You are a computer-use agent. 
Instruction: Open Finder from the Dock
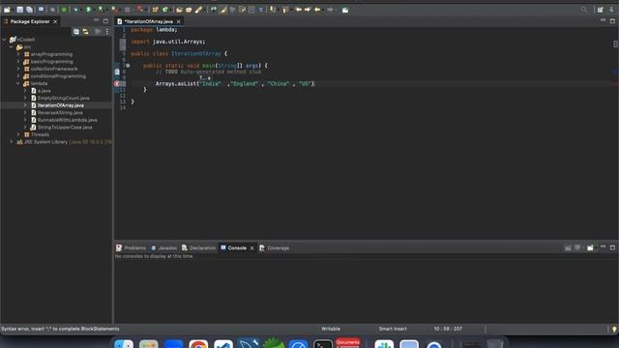pyautogui.click(x=124, y=344)
